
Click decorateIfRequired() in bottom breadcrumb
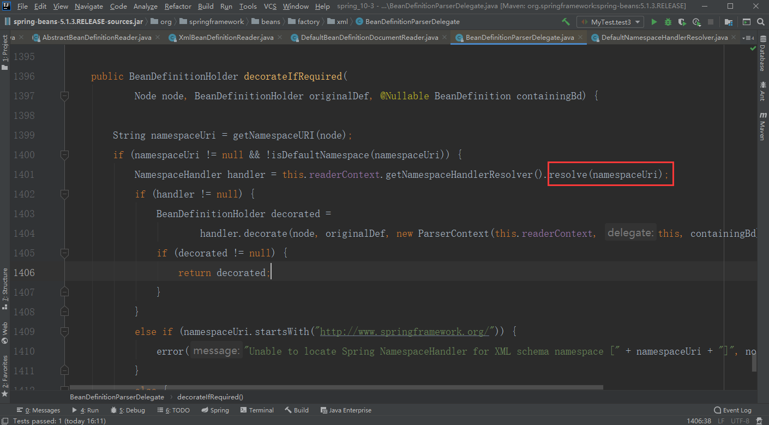(x=211, y=397)
